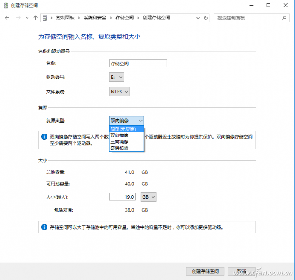Screen dimensions: 295x280
Task: Click the 38.0 including resiliency value
Action: tap(130, 210)
